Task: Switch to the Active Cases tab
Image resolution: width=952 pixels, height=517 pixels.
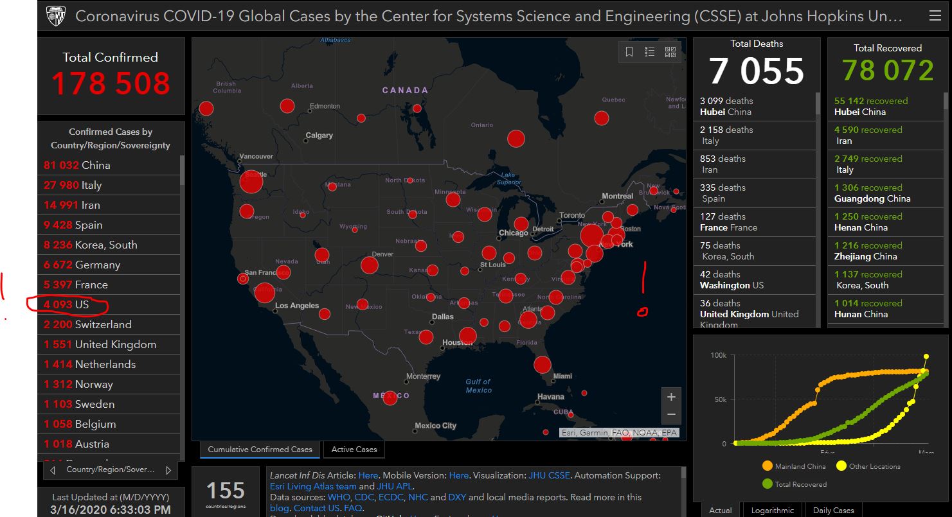Action: coord(354,450)
